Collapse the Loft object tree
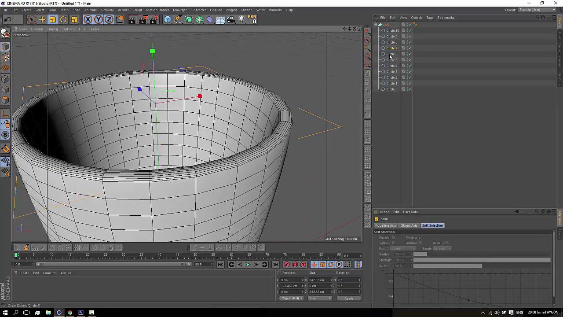This screenshot has height=317, width=563. tap(375, 25)
